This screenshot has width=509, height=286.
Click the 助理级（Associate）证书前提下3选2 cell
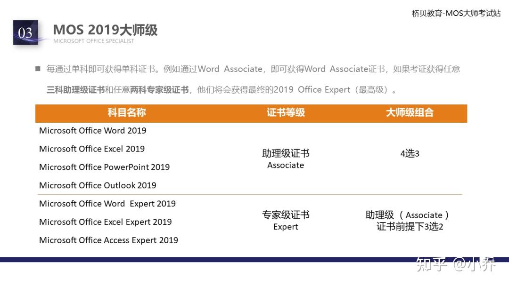point(409,221)
